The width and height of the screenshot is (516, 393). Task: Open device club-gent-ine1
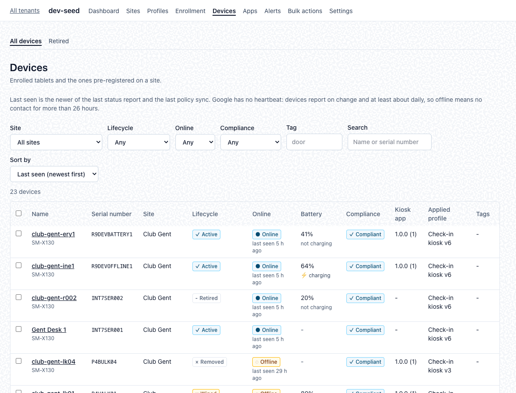(x=53, y=266)
